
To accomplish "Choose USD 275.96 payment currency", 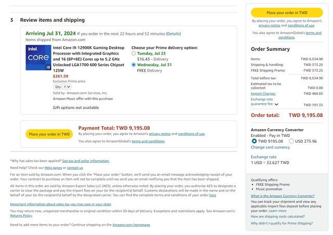I will pos(292,141).
